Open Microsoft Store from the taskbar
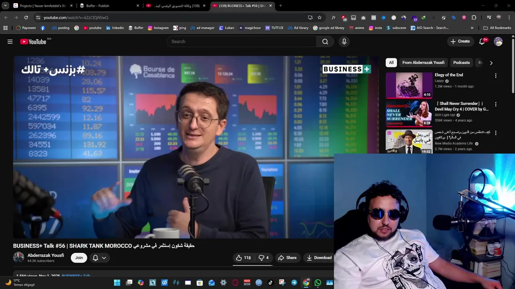The width and height of the screenshot is (515, 289). (x=200, y=283)
